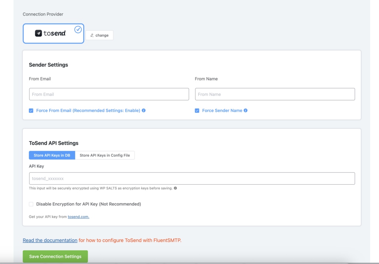Select the ToSend connection provider card

tap(53, 33)
